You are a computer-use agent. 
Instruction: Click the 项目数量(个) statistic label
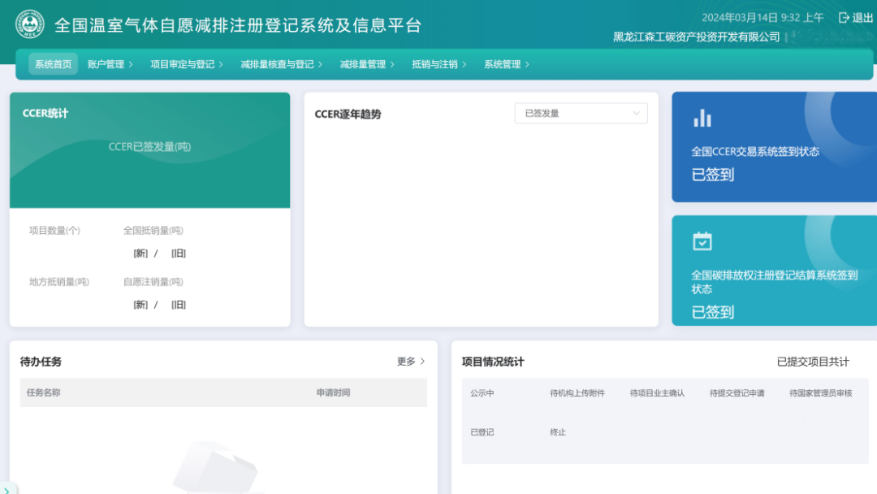click(55, 231)
